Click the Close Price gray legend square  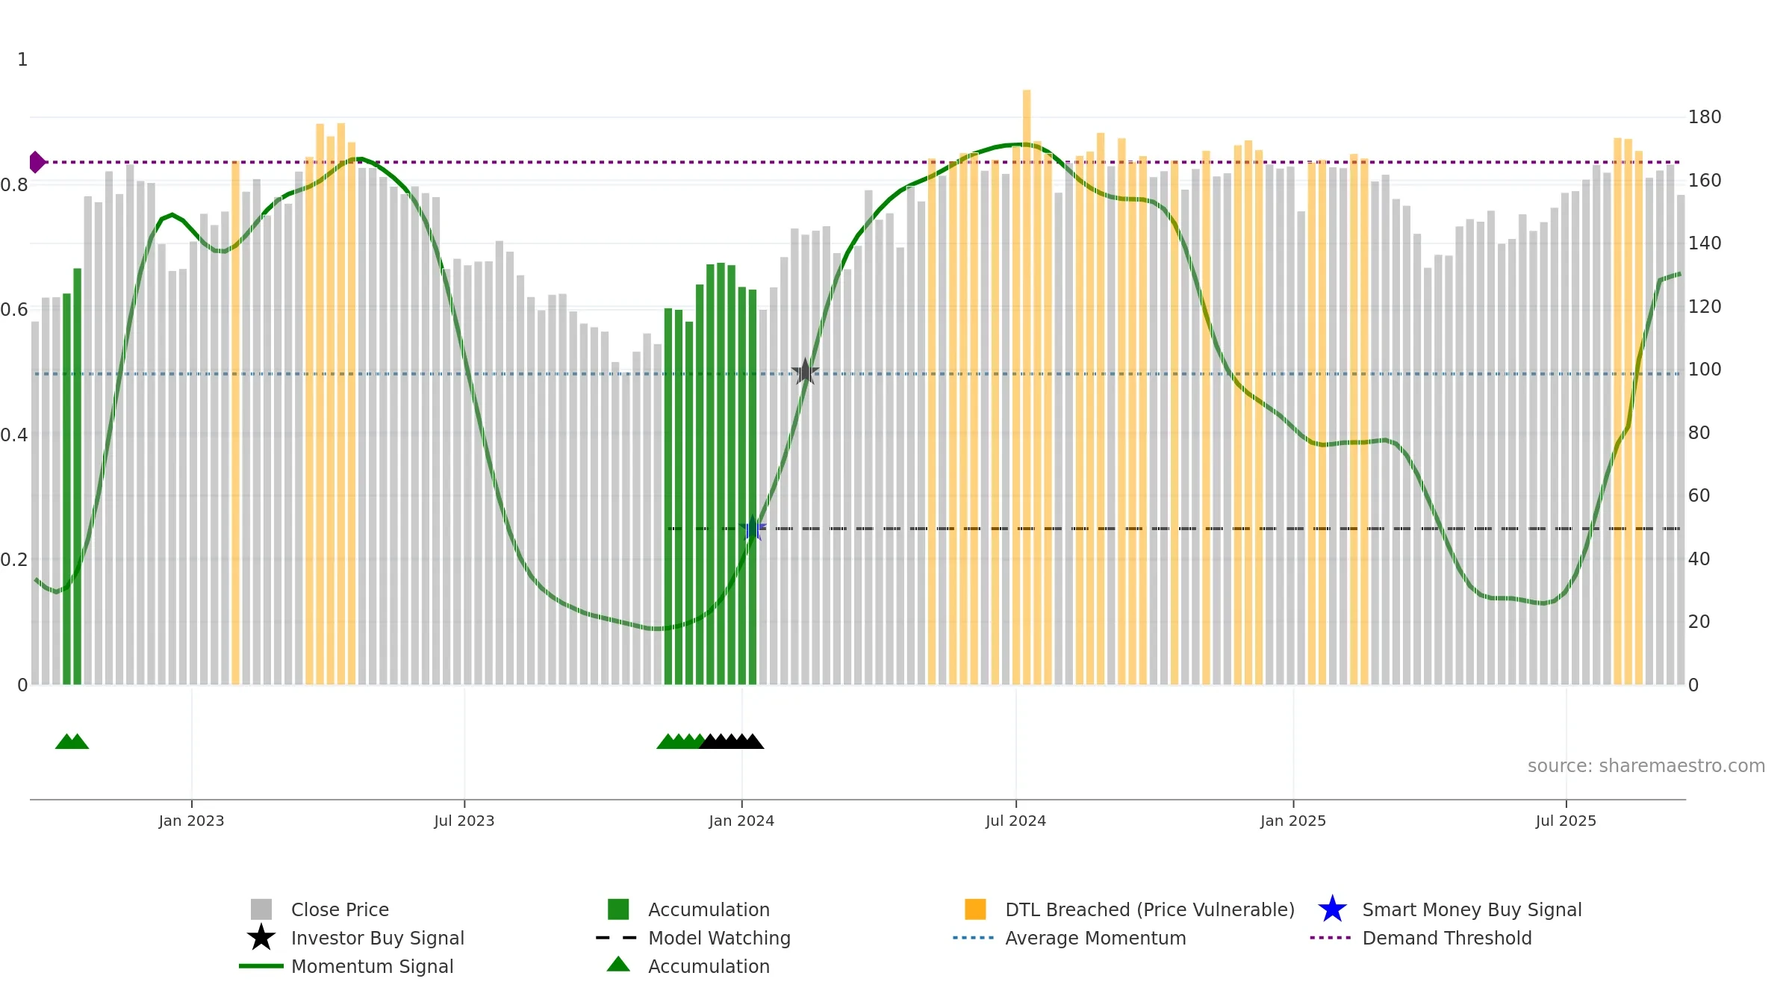click(261, 909)
